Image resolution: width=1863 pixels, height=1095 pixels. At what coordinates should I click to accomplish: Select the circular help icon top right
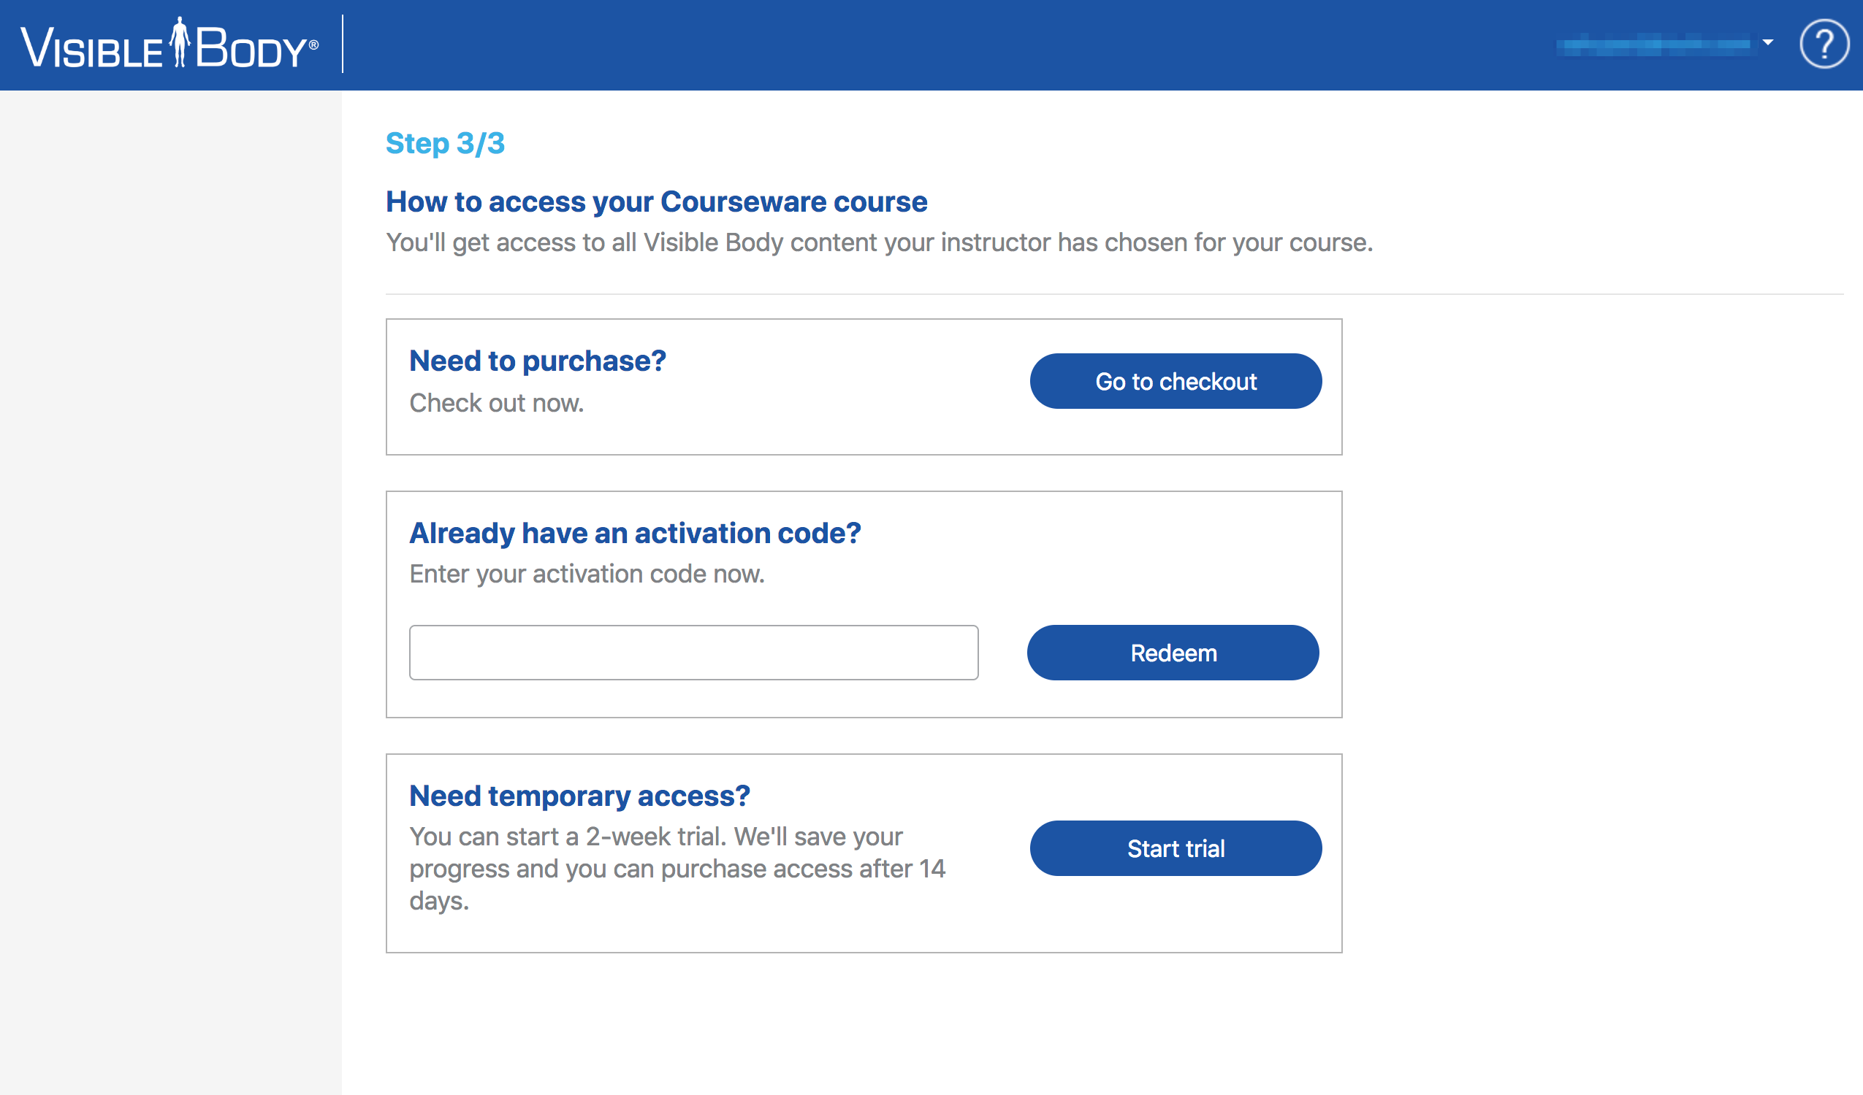click(1824, 45)
